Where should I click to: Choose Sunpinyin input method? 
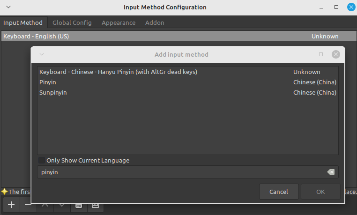[x=53, y=92]
